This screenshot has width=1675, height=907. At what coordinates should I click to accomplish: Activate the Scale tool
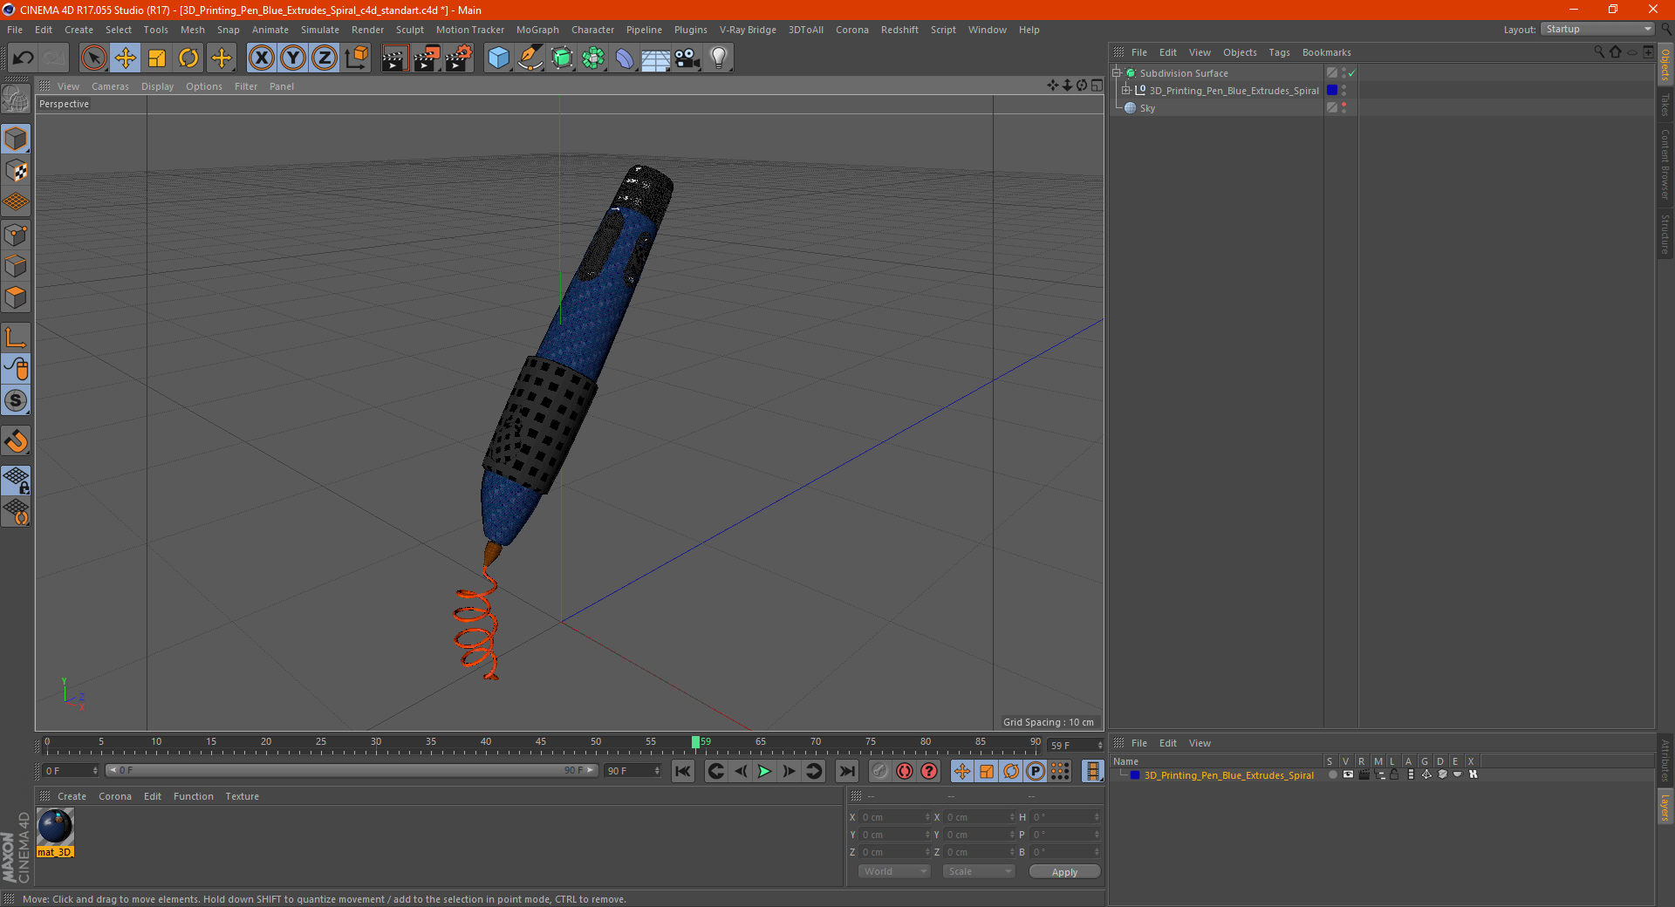(157, 58)
